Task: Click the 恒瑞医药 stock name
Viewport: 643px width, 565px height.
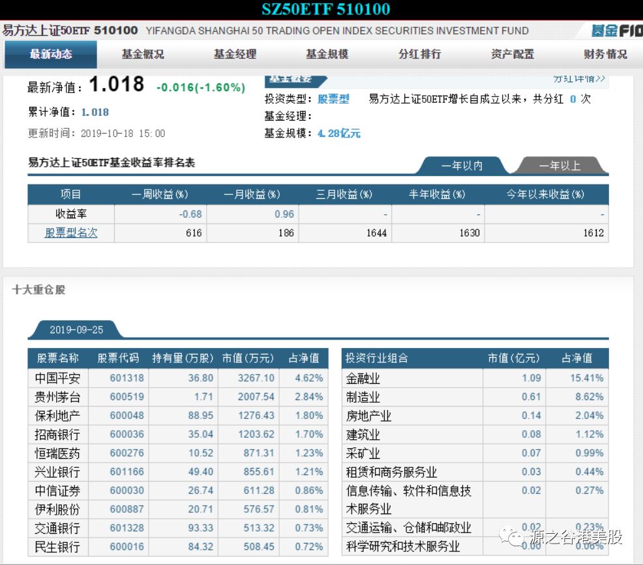Action: [57, 453]
